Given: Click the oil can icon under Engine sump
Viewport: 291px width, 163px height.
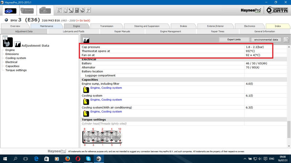Looking at the screenshot, I should pyautogui.click(x=85, y=89).
